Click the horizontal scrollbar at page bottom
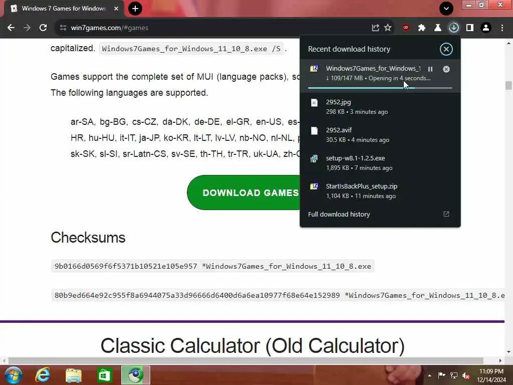The width and height of the screenshot is (513, 385). (246, 360)
